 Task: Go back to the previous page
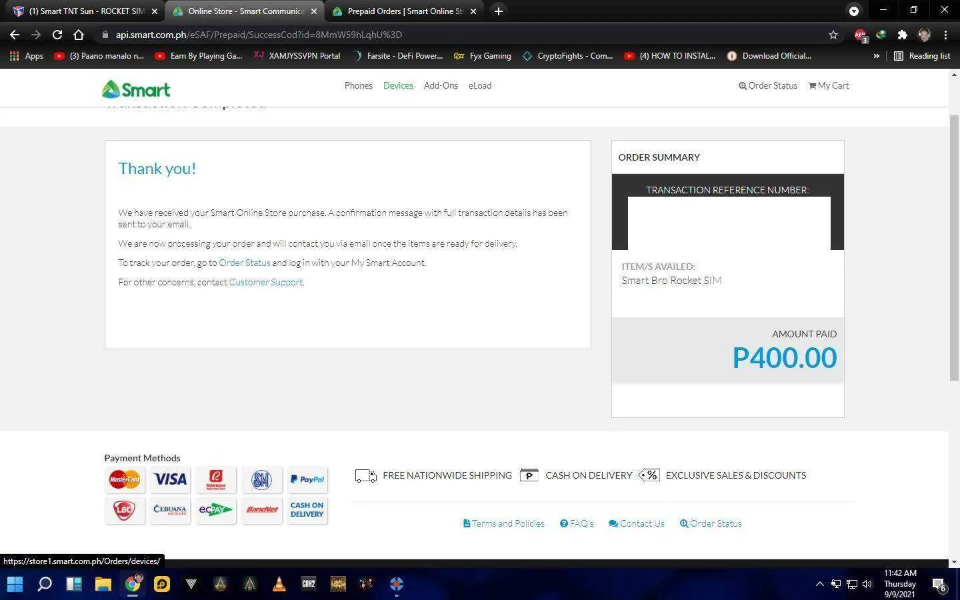[x=15, y=35]
